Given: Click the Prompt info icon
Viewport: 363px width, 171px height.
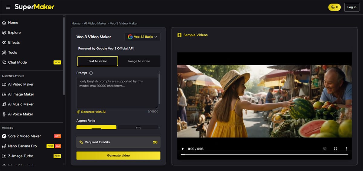Looking at the screenshot, I should pyautogui.click(x=91, y=73).
